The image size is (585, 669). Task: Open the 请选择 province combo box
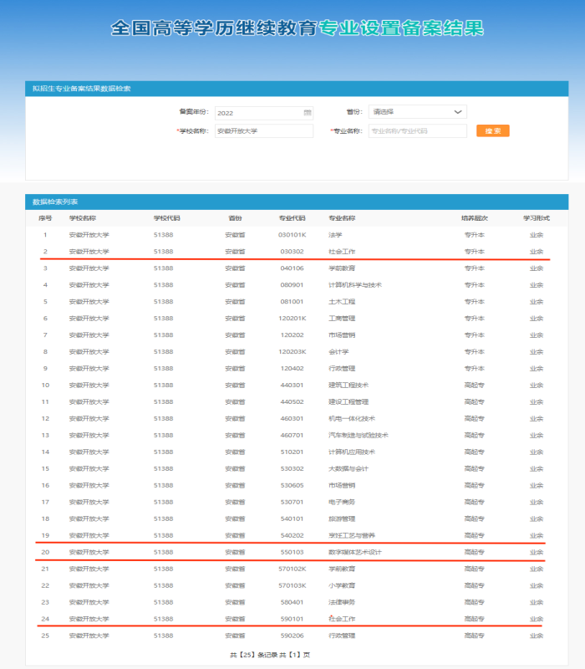pos(417,111)
